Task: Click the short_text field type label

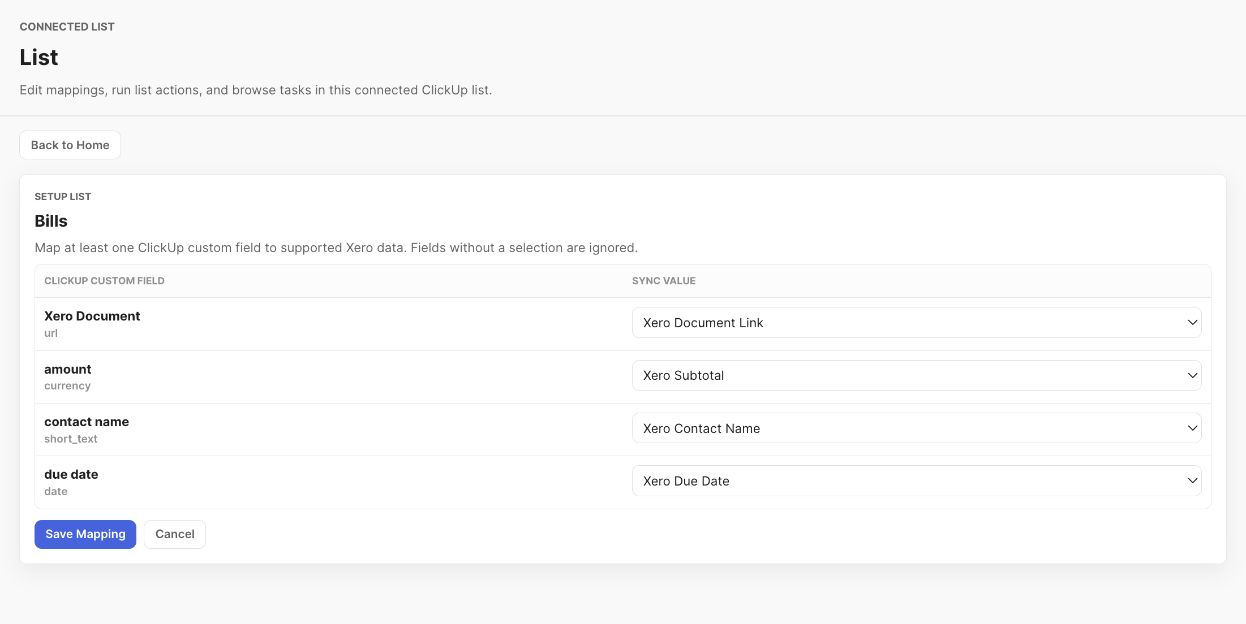Action: tap(71, 439)
